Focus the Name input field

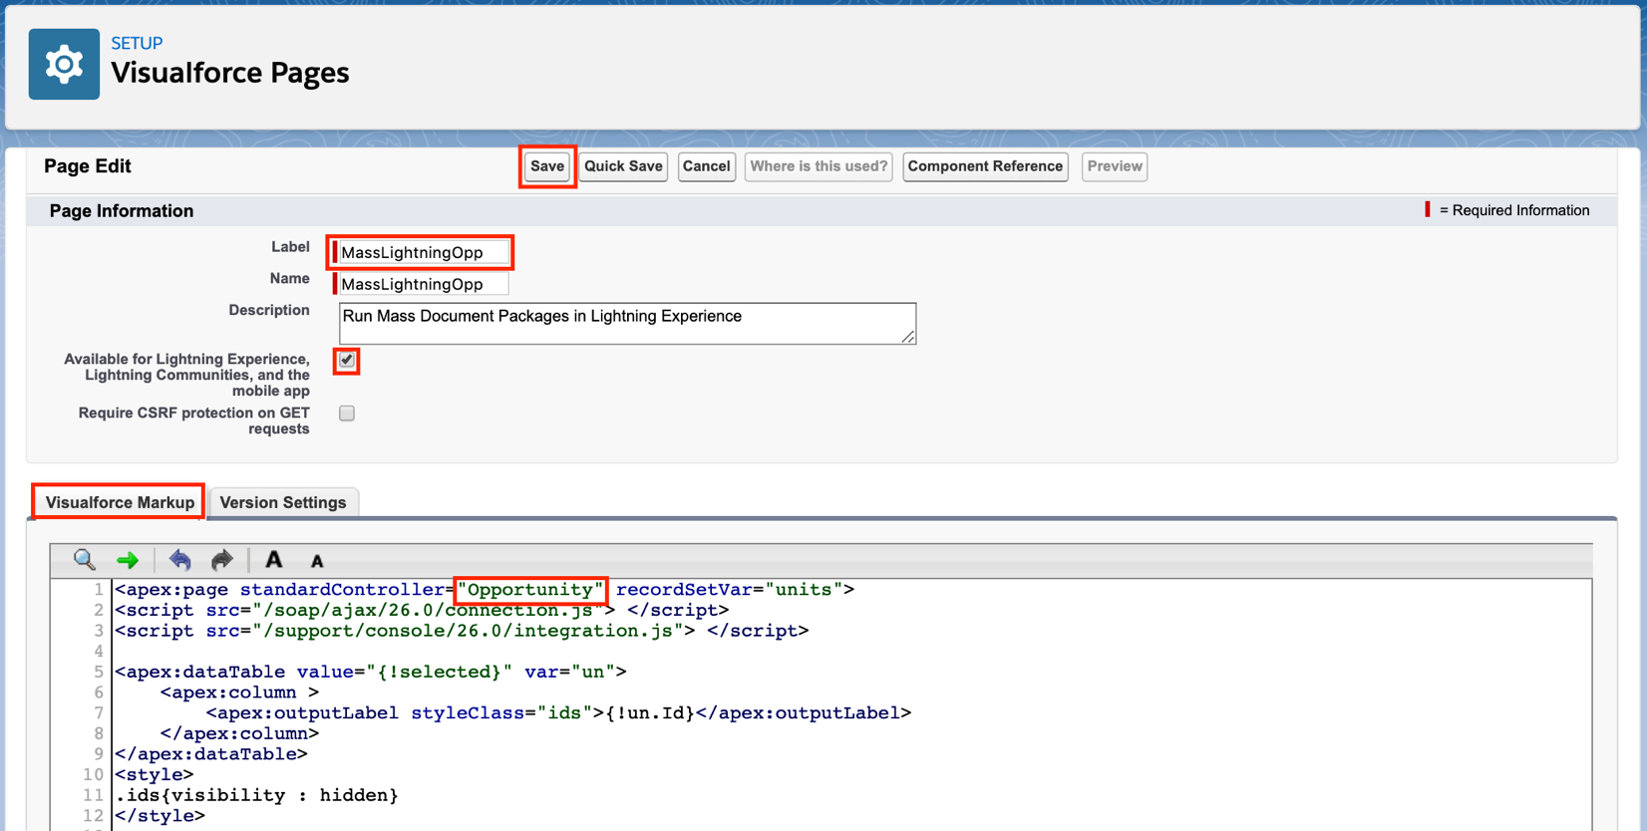[x=423, y=284]
